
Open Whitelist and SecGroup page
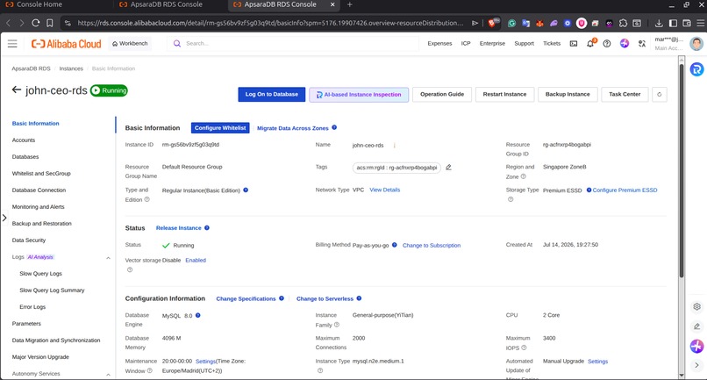tap(41, 174)
